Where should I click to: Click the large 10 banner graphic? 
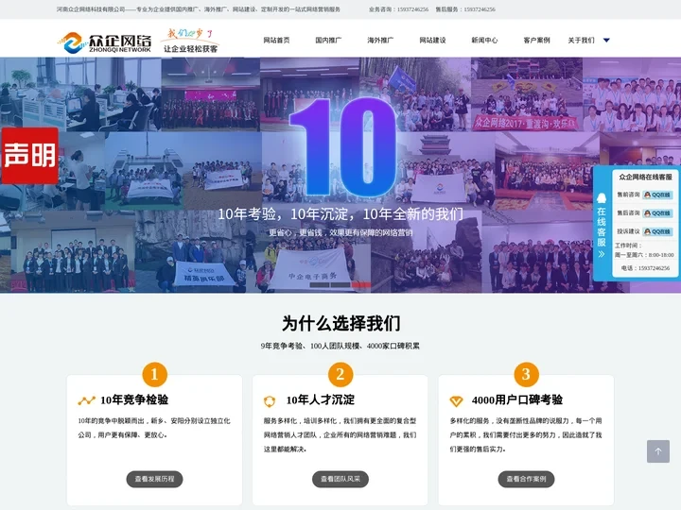[344, 146]
